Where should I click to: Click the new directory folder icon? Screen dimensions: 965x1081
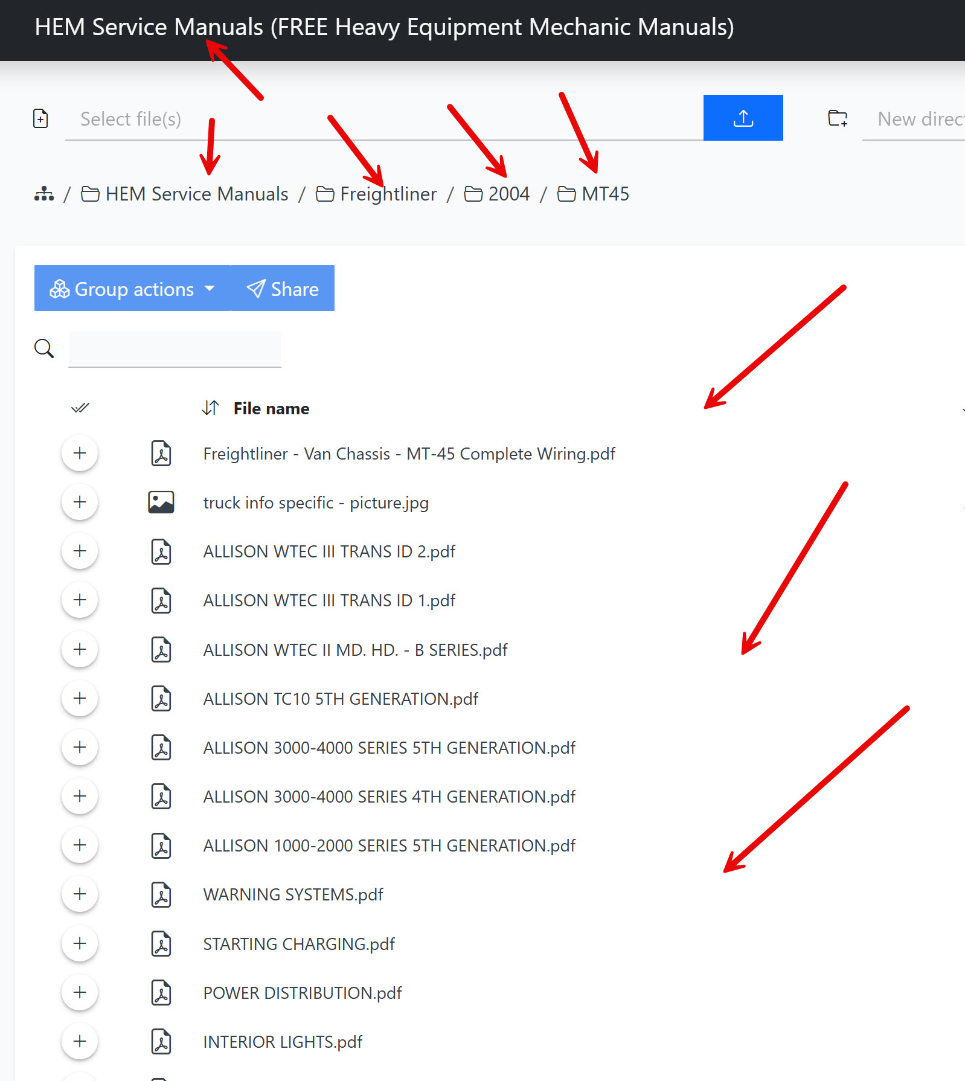point(838,118)
